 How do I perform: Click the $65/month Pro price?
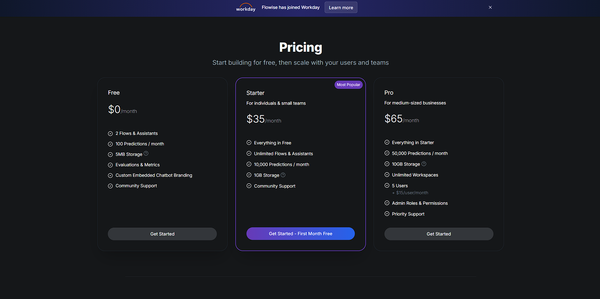click(x=401, y=119)
